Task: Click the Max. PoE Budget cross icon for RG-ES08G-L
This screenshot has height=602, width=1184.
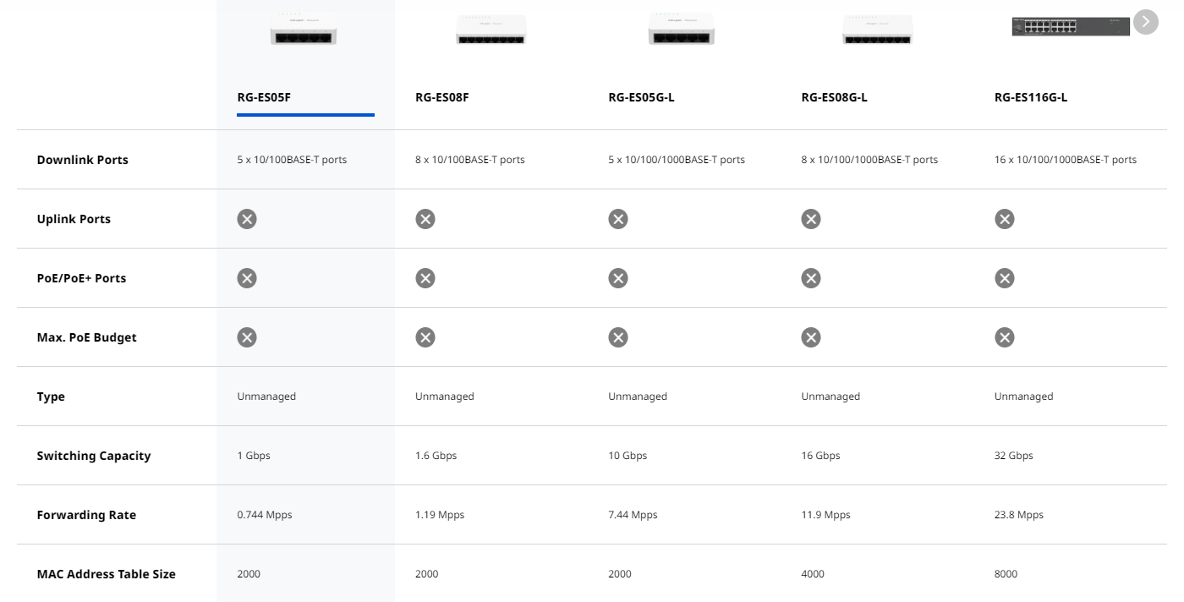Action: click(x=810, y=337)
